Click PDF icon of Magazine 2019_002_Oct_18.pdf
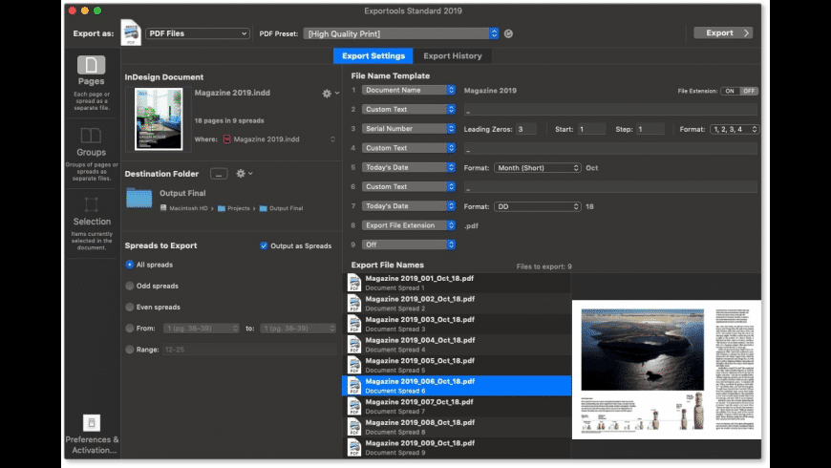 pos(354,304)
